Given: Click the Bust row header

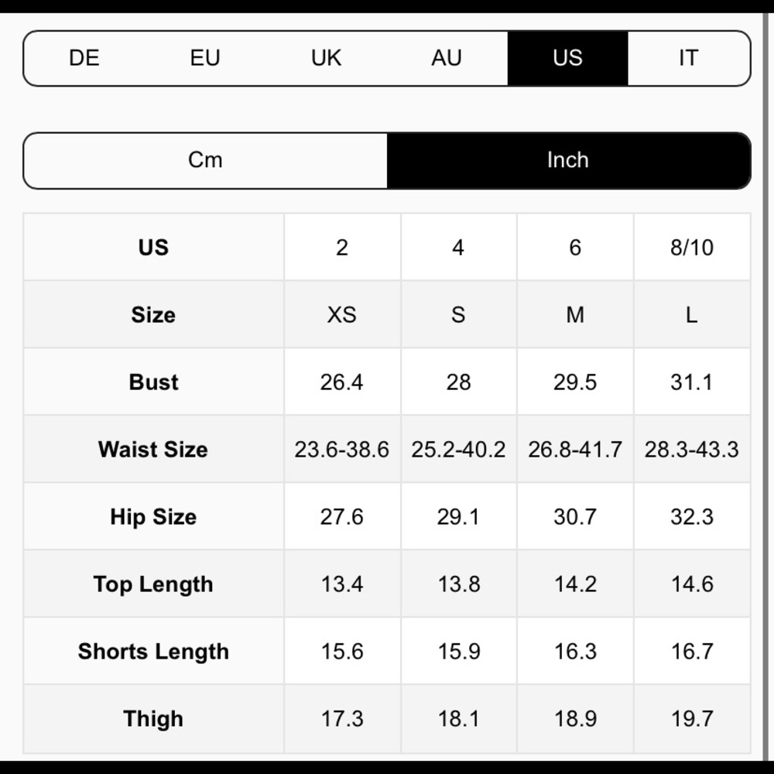Looking at the screenshot, I should click(x=153, y=382).
